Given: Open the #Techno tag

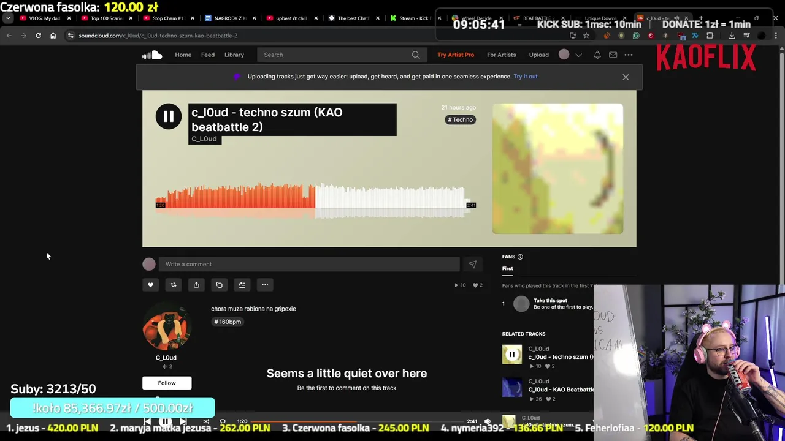Looking at the screenshot, I should [461, 119].
